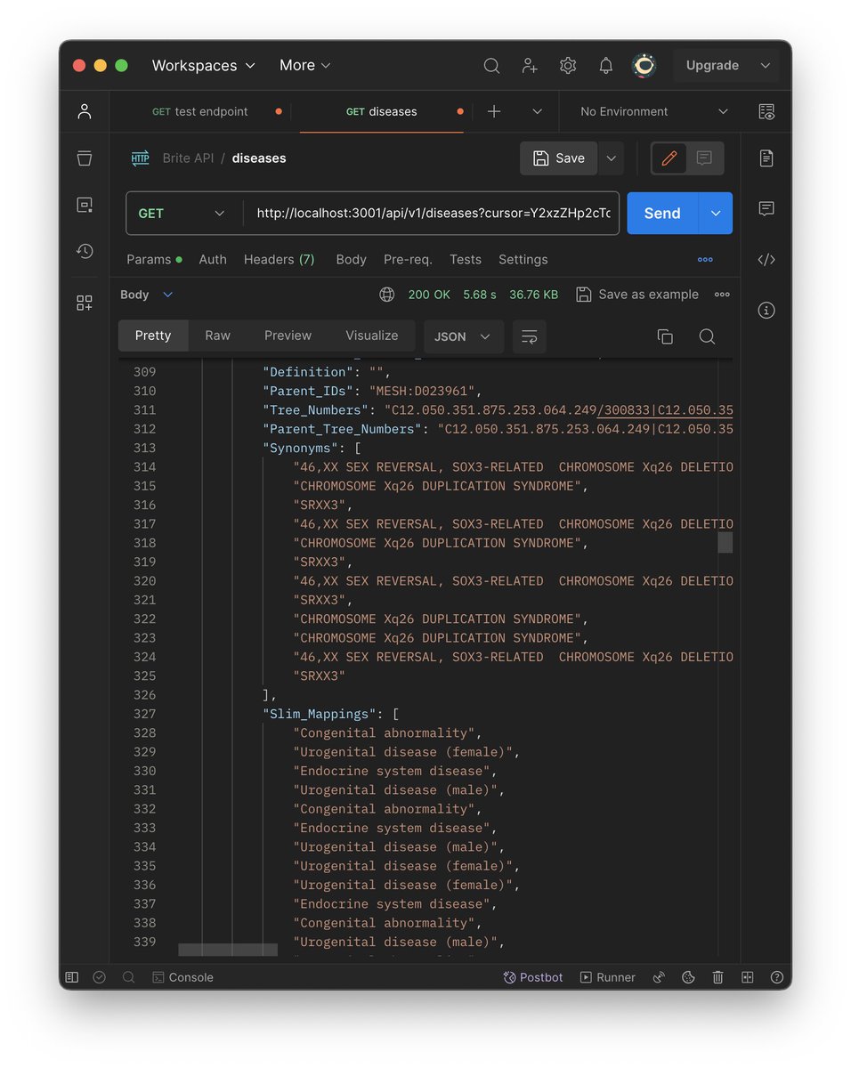This screenshot has height=1068, width=851.
Task: Open request Info panel icon
Action: 766,311
